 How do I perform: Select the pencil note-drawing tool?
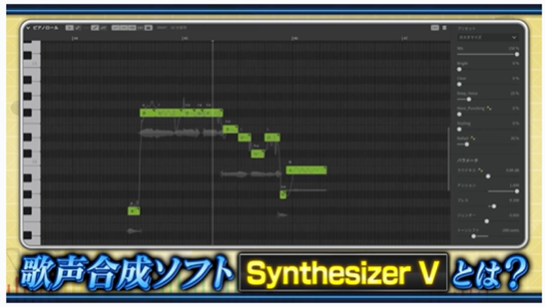(77, 28)
